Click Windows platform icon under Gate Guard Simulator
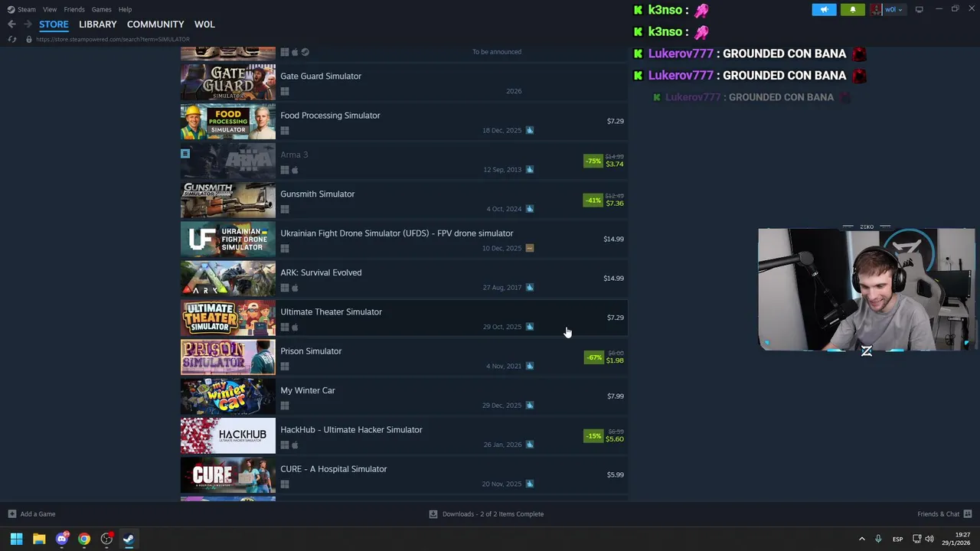This screenshot has width=980, height=551. coord(285,91)
